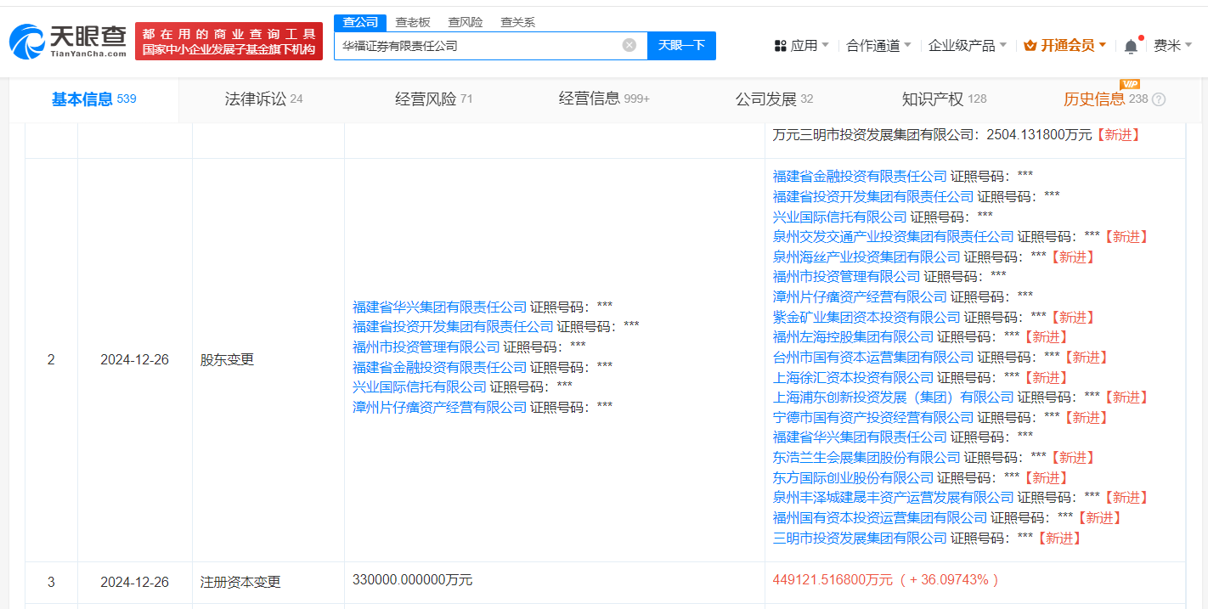Open 福州市投资管理有限公司 in the before-change column

tap(426, 347)
